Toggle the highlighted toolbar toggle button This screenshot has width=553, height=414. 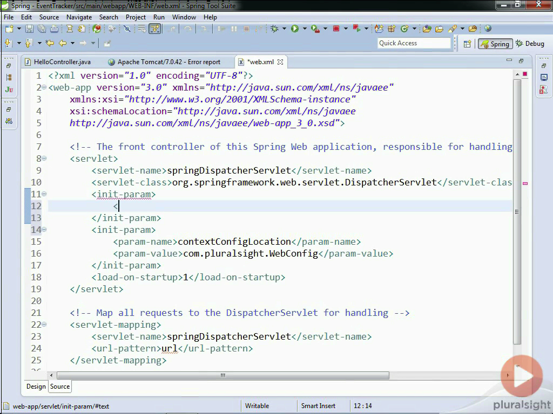[155, 29]
